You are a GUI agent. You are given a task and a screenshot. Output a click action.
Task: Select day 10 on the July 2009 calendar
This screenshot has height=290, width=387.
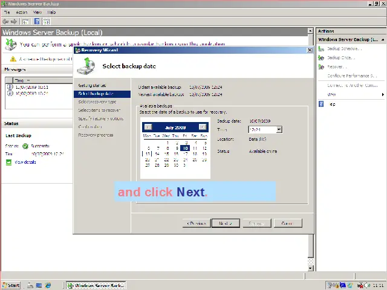pos(185,148)
